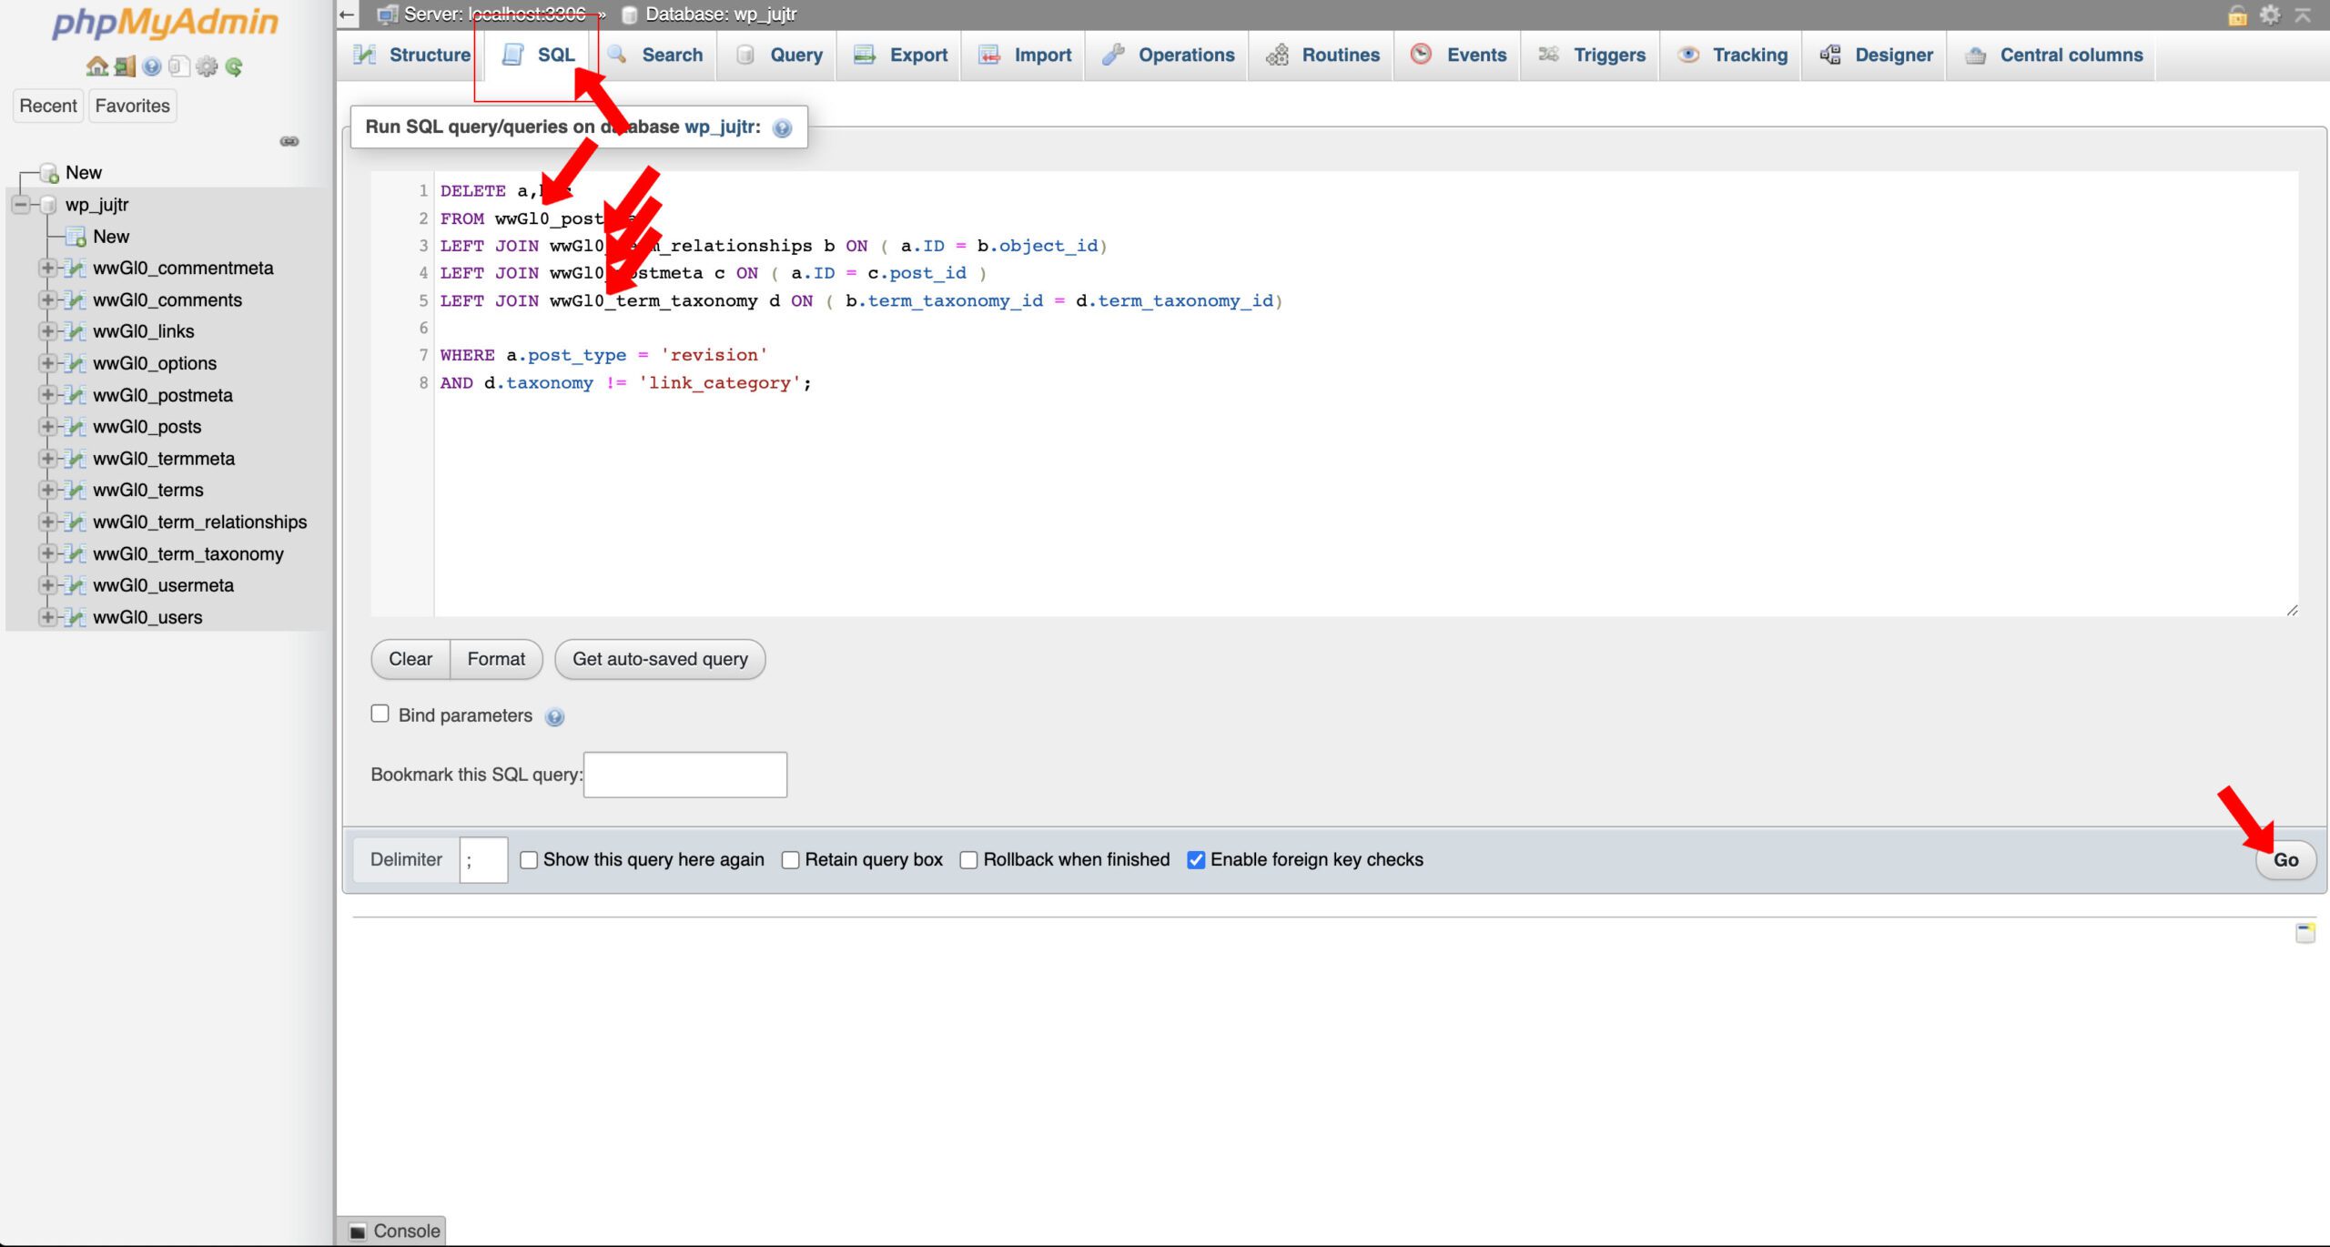Click the Format button
Screen dimensions: 2330x1247
pyautogui.click(x=496, y=660)
